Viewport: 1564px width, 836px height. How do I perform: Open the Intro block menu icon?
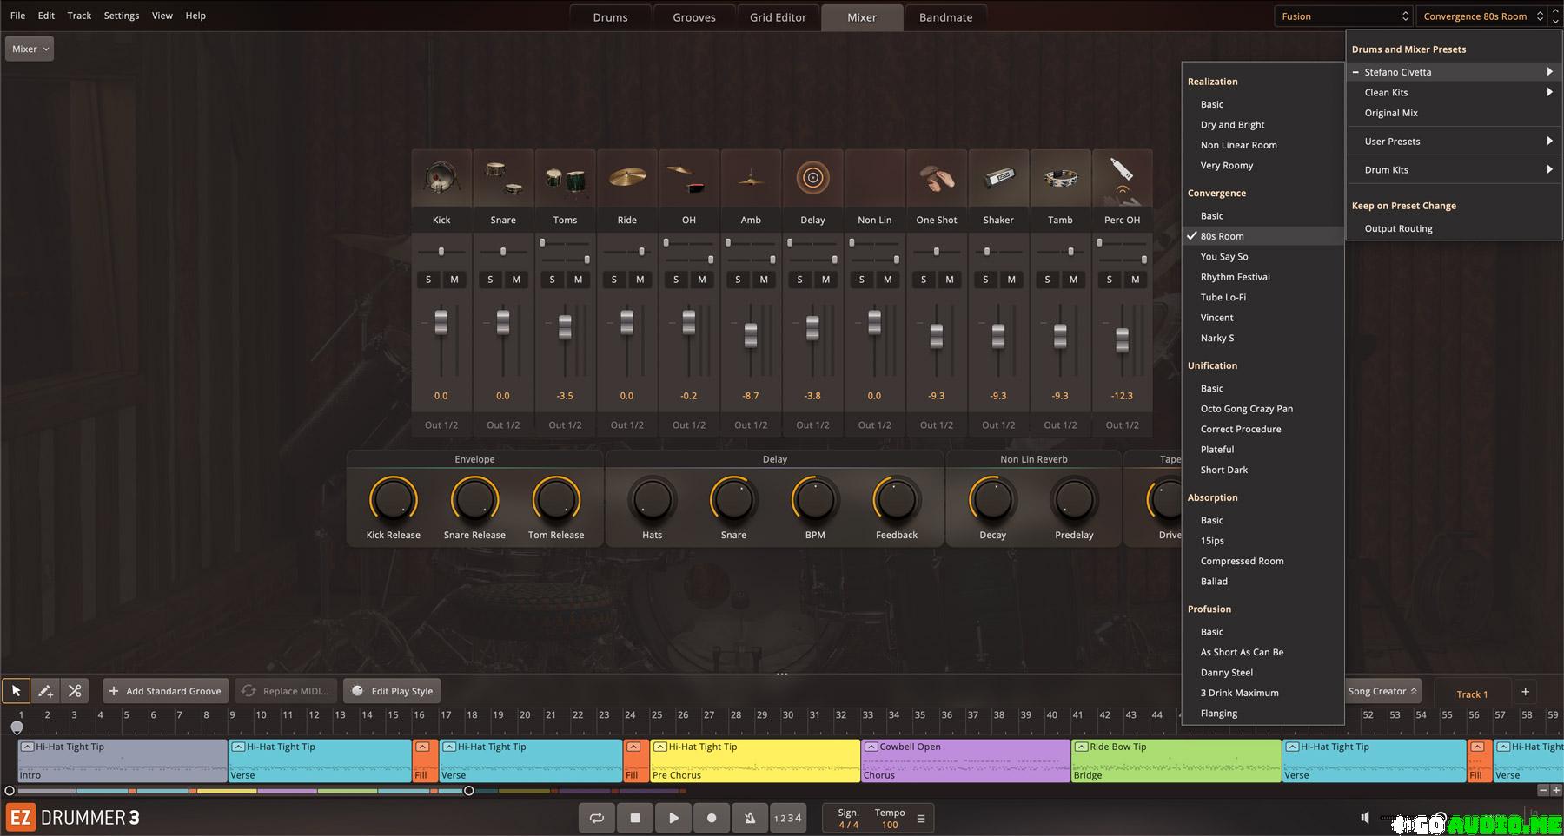(x=27, y=747)
